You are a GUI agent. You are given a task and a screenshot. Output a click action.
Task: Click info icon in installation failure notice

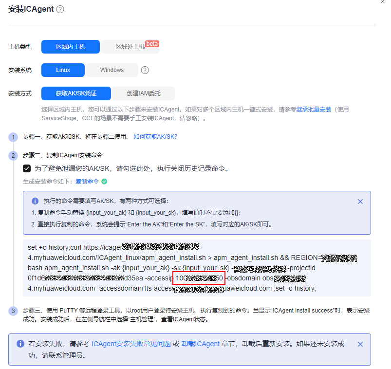click(20, 344)
